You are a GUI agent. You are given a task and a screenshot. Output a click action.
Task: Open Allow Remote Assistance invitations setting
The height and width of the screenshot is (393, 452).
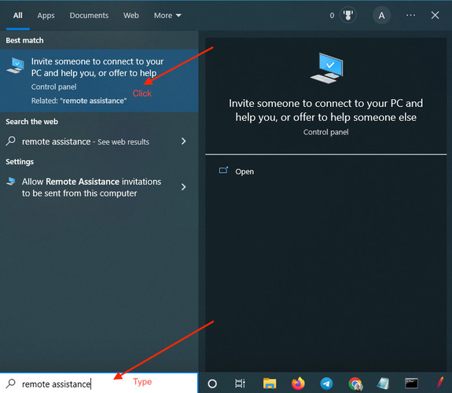click(99, 187)
